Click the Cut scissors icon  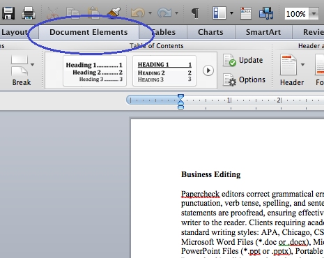[x=53, y=13]
